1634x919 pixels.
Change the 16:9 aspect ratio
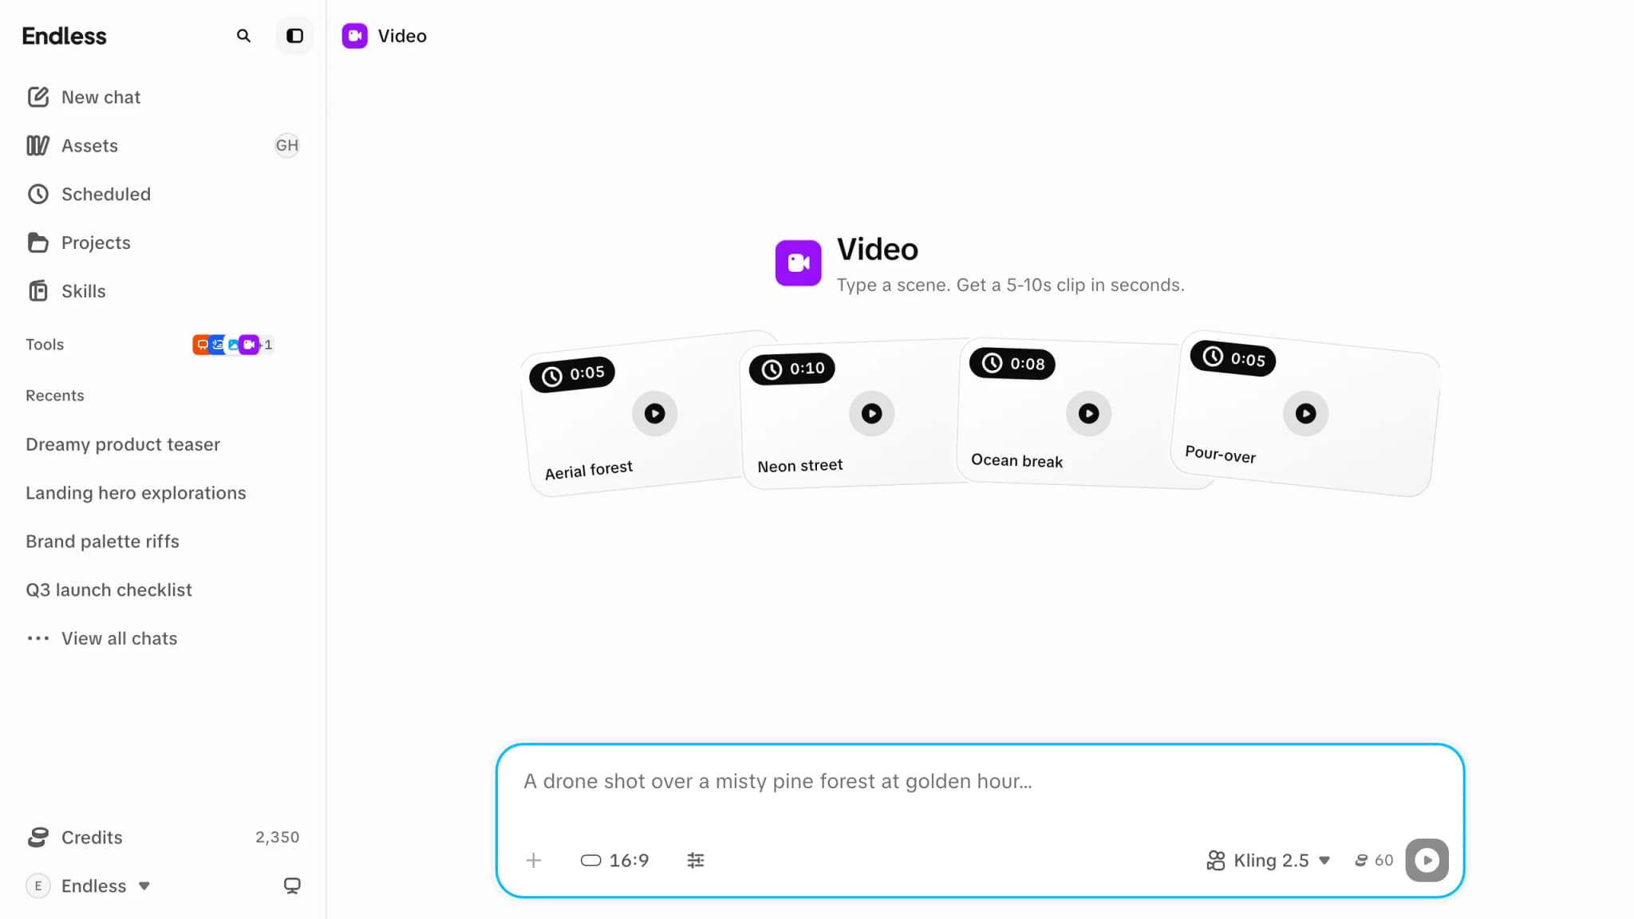[x=614, y=860]
